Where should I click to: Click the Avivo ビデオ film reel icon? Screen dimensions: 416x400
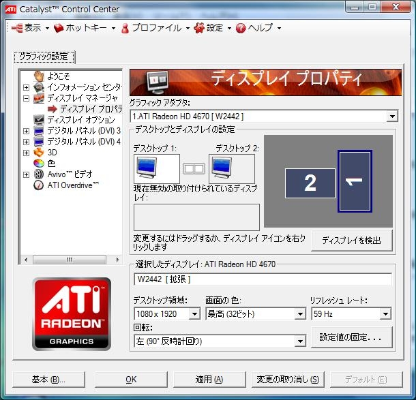pyautogui.click(x=39, y=174)
